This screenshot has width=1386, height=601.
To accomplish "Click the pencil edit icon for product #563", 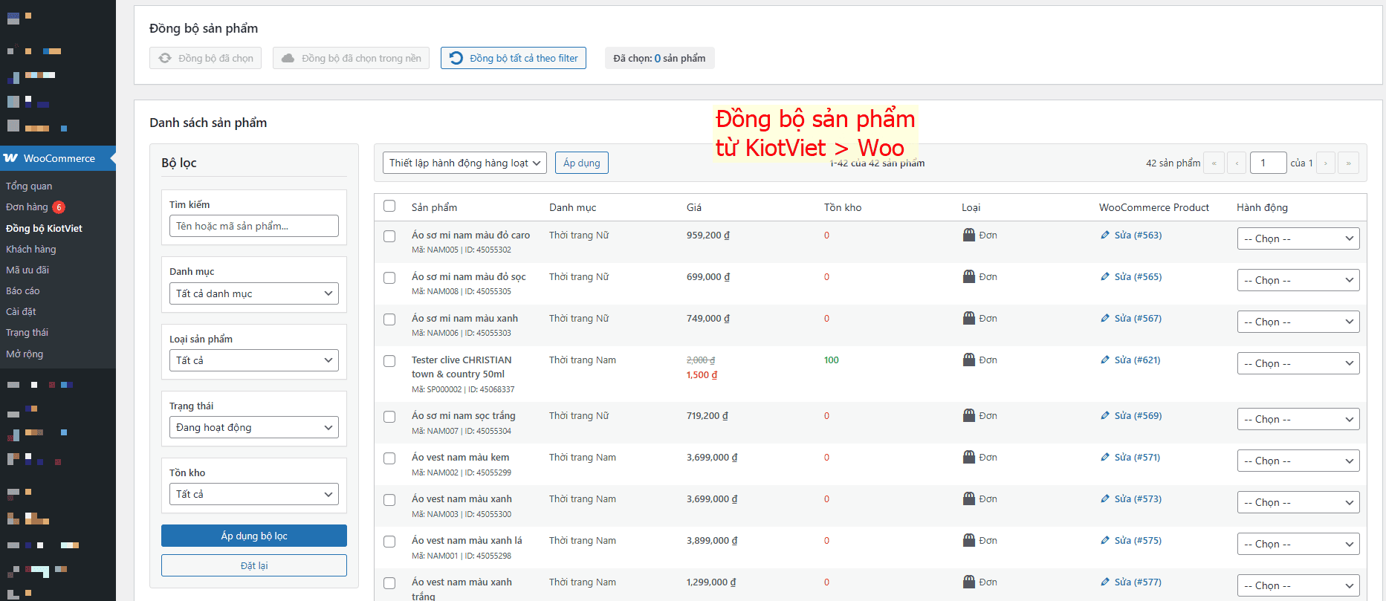I will tap(1105, 235).
